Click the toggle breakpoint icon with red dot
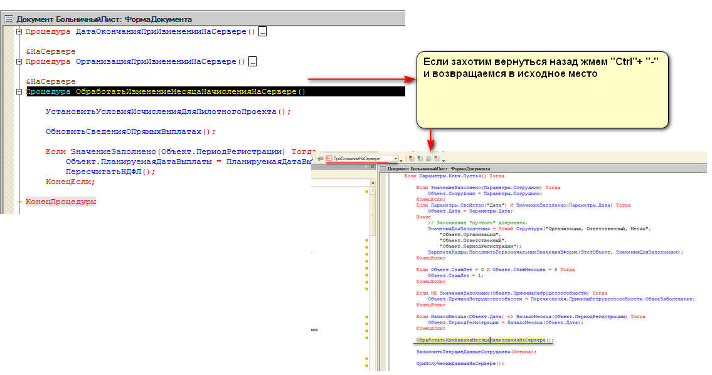The width and height of the screenshot is (712, 375). click(412, 158)
